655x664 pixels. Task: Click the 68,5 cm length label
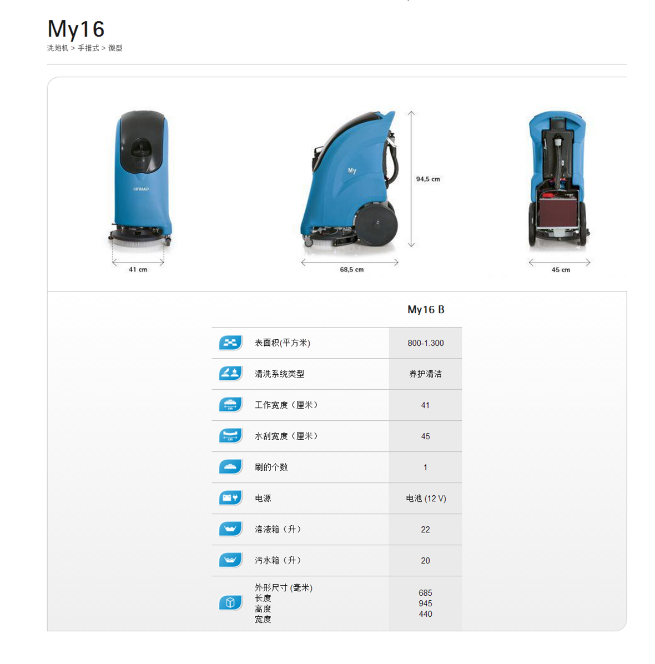(x=352, y=270)
